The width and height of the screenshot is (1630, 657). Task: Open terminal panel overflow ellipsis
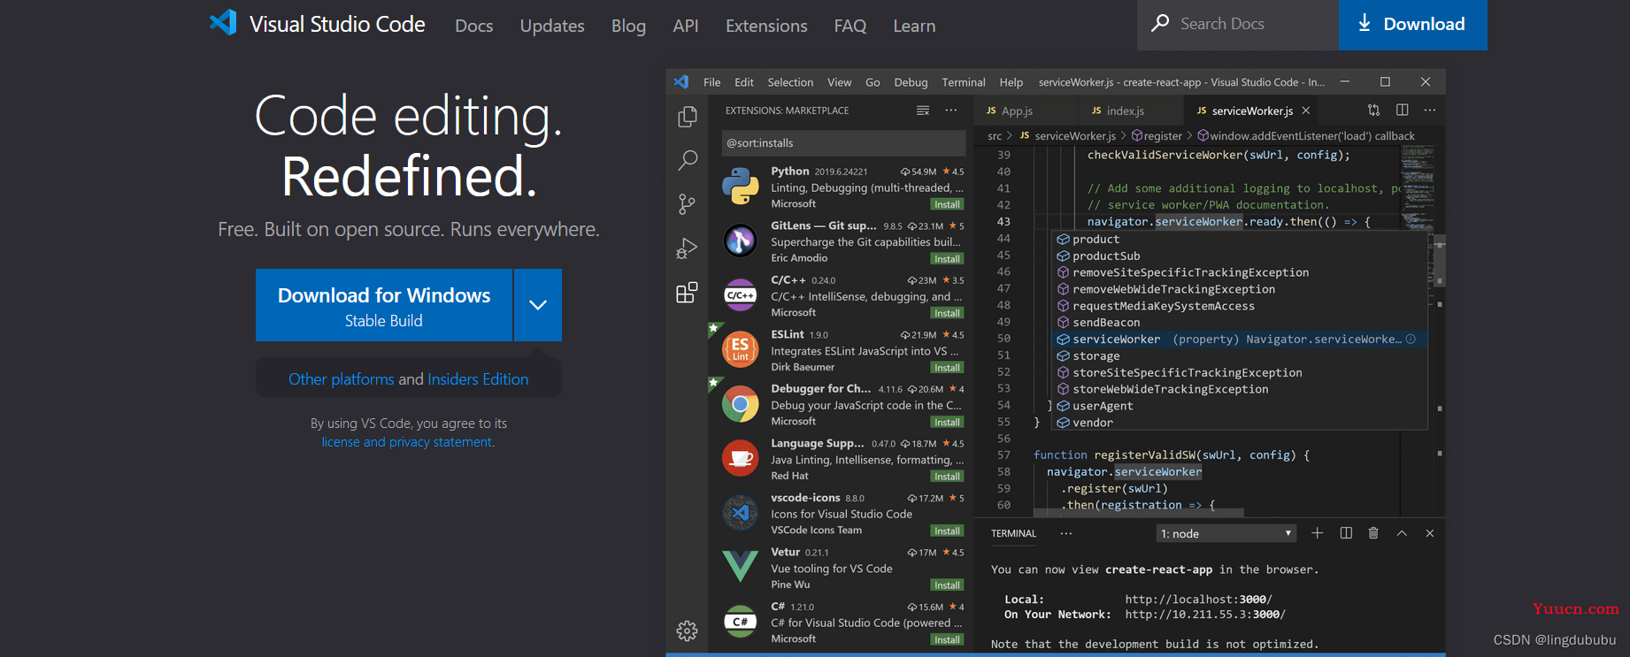1066,533
